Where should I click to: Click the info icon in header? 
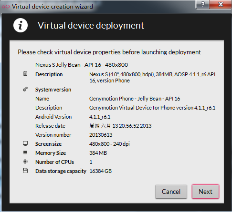[21, 25]
